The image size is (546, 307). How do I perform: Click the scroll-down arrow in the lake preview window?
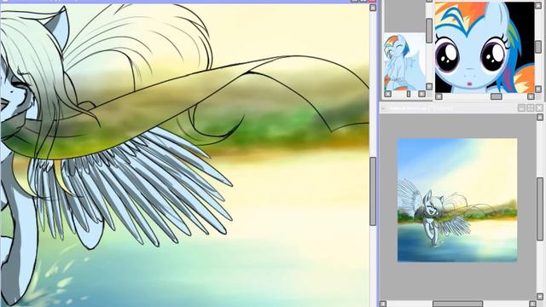540,297
